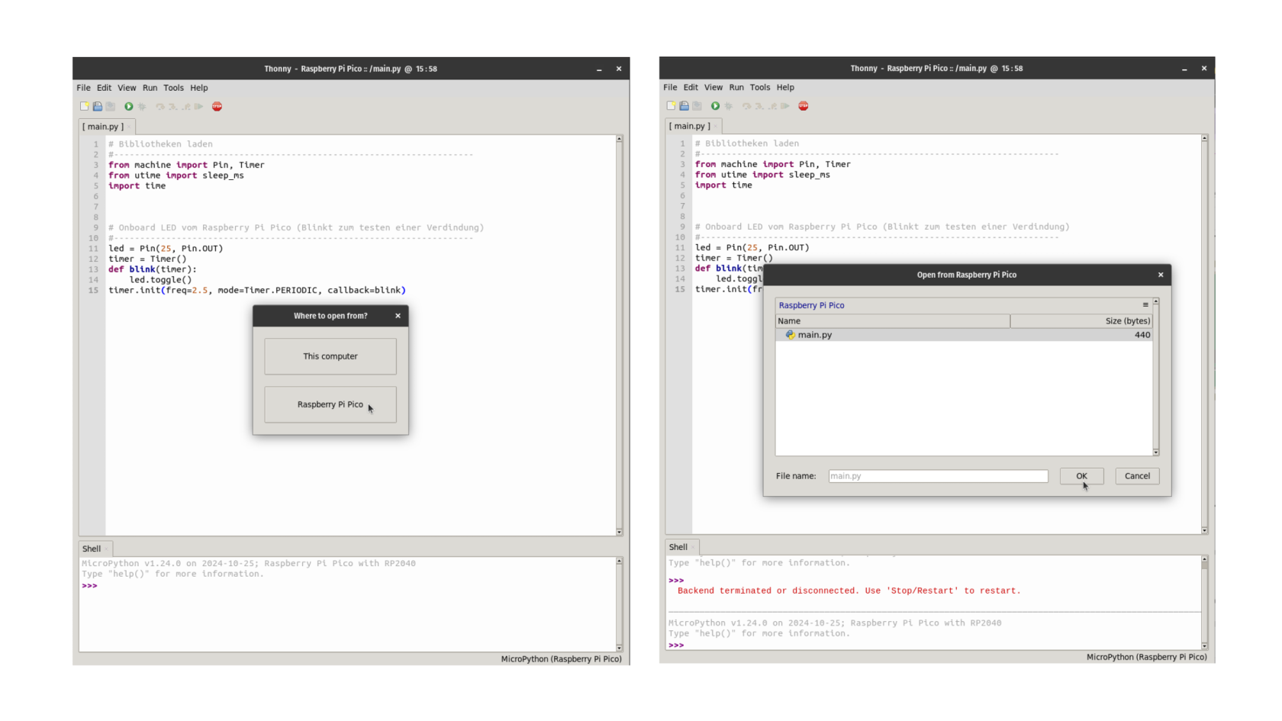Open Edit menu in left Thonny window

[104, 88]
